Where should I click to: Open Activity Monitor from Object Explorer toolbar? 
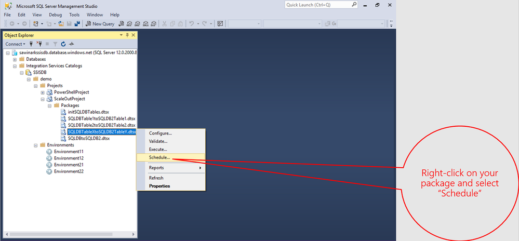72,44
